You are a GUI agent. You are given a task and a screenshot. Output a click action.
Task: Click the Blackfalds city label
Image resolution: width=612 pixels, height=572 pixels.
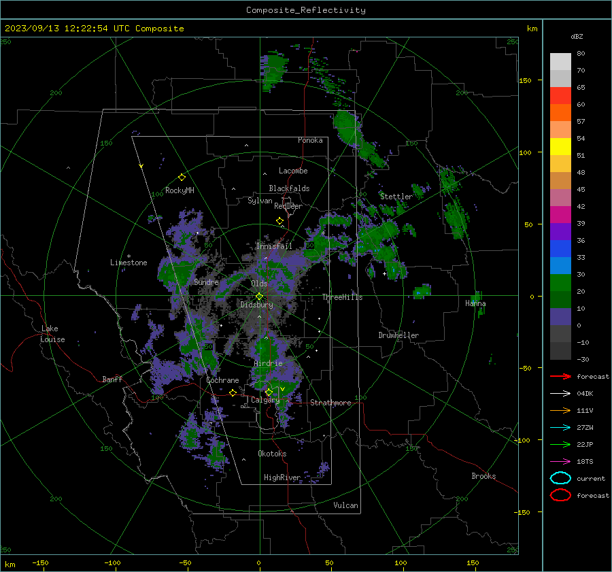coord(289,188)
